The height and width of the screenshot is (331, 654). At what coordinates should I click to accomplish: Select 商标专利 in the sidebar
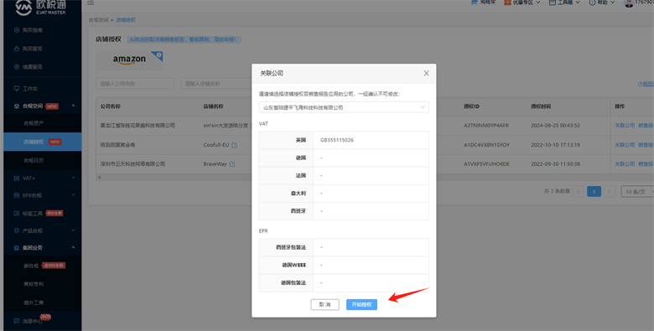click(34, 284)
